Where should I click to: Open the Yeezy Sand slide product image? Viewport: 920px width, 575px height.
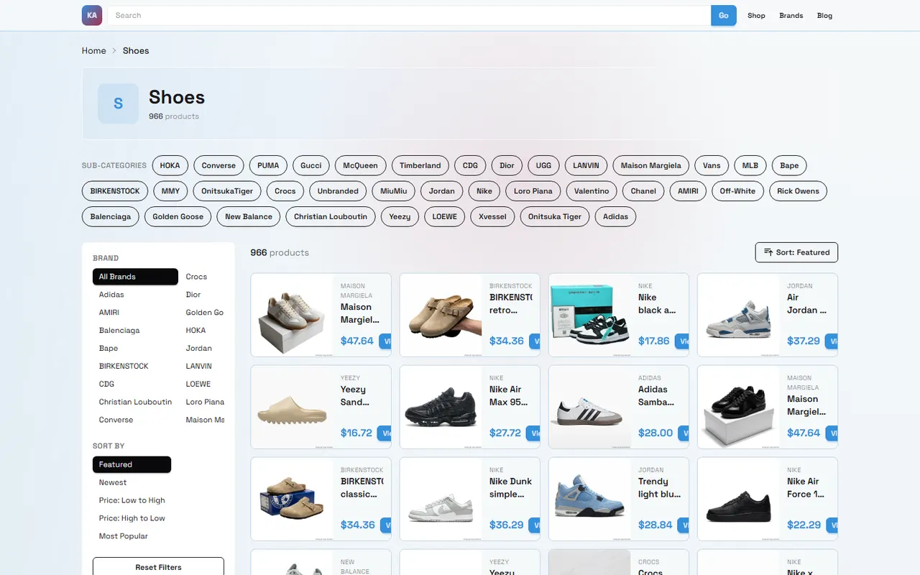292,407
